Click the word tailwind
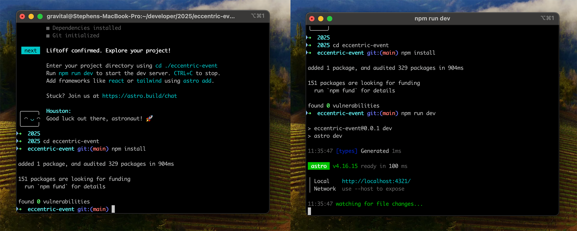This screenshot has height=231, width=577. coord(149,81)
